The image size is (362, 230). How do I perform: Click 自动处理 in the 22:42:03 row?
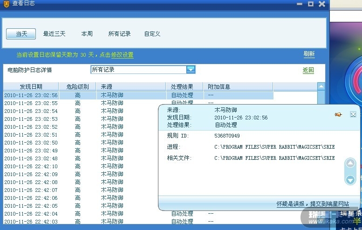coord(182,221)
